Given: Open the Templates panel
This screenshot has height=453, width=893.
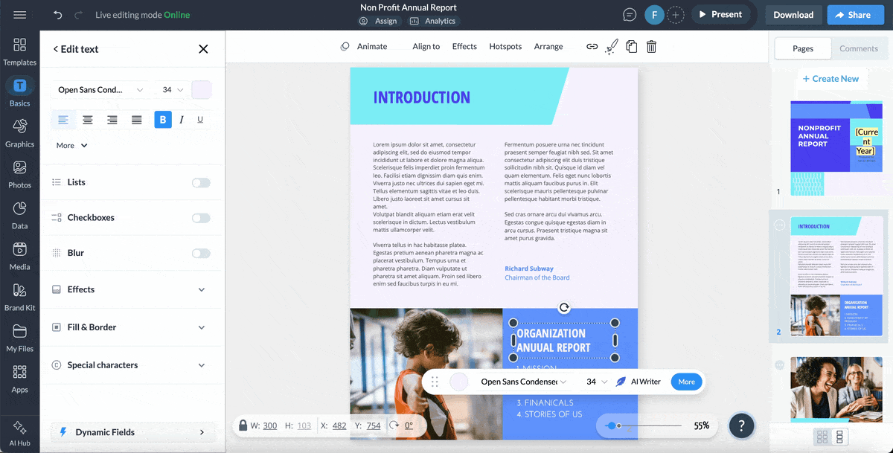Looking at the screenshot, I should point(19,52).
